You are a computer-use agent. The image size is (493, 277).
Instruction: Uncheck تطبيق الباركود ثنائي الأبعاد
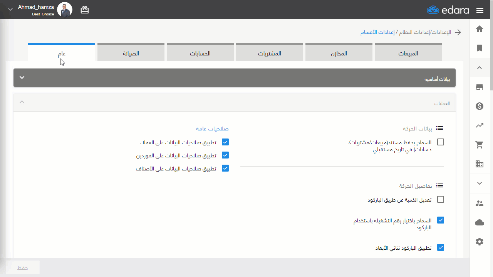(441, 247)
